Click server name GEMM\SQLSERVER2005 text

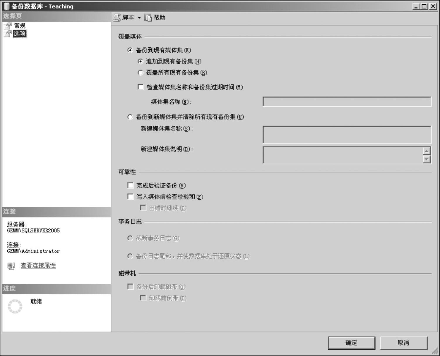click(33, 231)
